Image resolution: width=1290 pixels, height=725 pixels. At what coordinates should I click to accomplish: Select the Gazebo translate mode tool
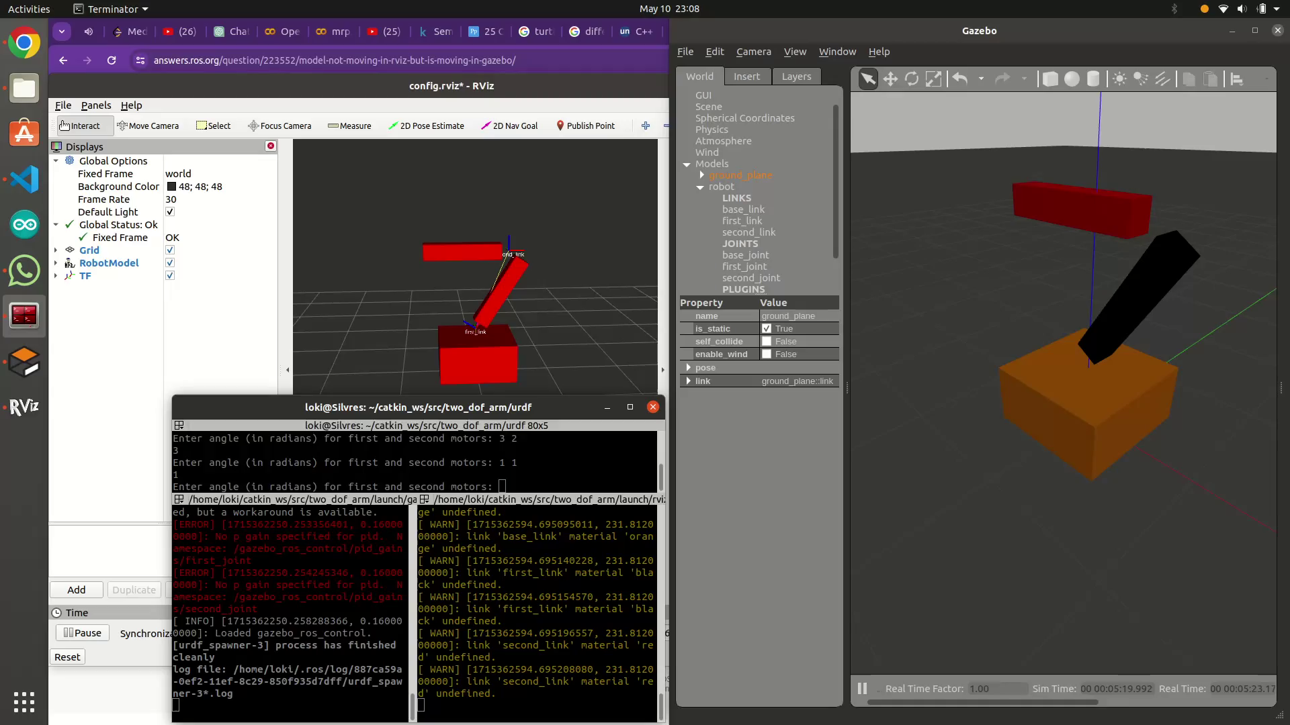890,79
